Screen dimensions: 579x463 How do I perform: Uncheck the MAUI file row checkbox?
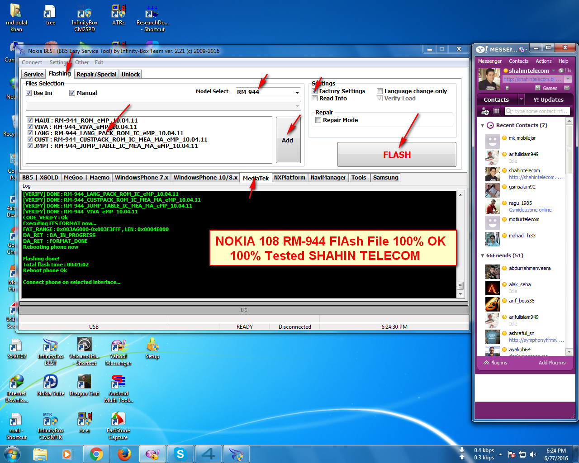(x=30, y=120)
